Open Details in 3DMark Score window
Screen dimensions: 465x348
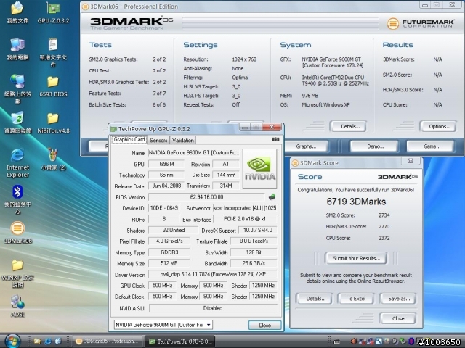(x=315, y=299)
